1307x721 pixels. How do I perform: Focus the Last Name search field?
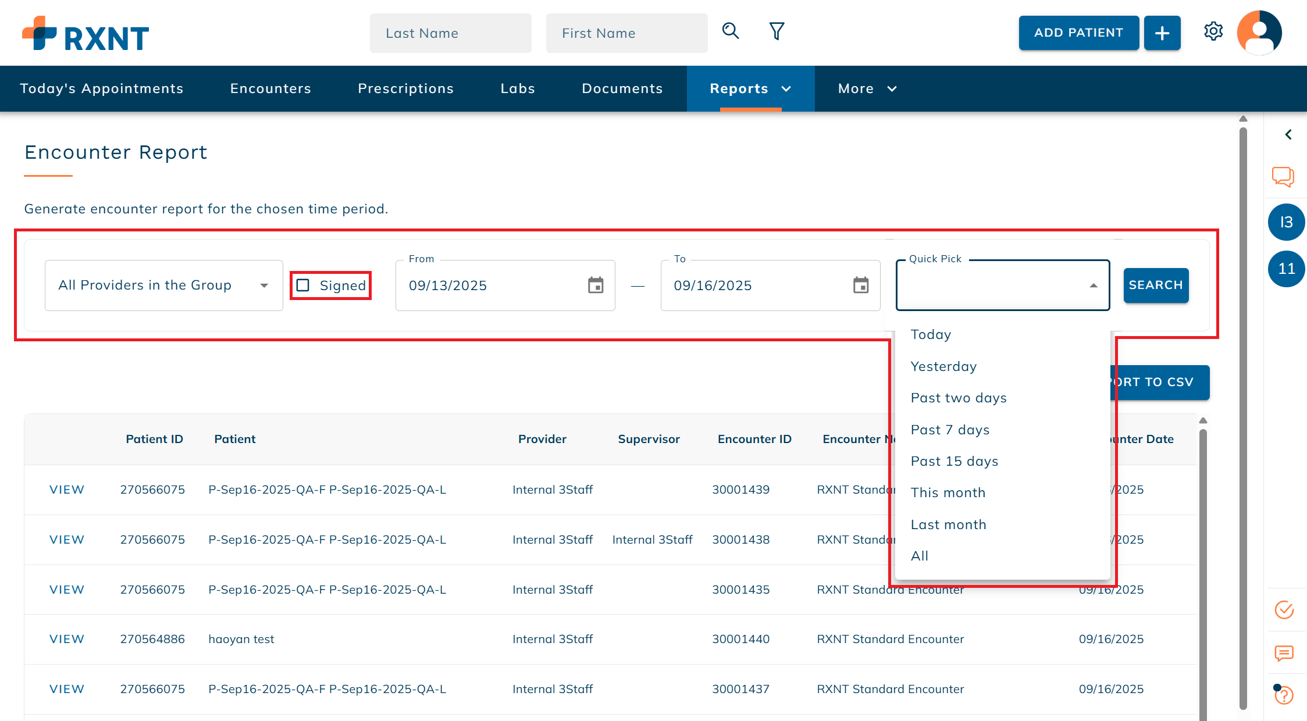450,33
